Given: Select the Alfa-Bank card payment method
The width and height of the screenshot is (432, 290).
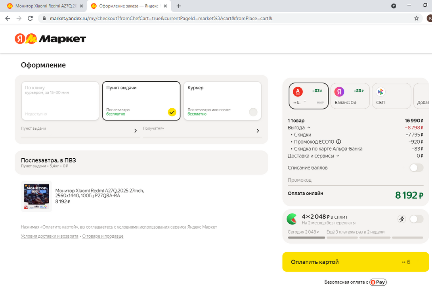Looking at the screenshot, I should click(309, 96).
